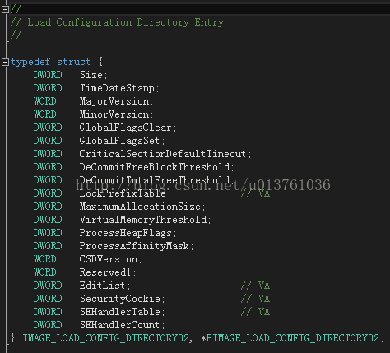390x353 pixels.
Task: Click the 'ProcessAffinityMask' field name
Action: pos(134,246)
